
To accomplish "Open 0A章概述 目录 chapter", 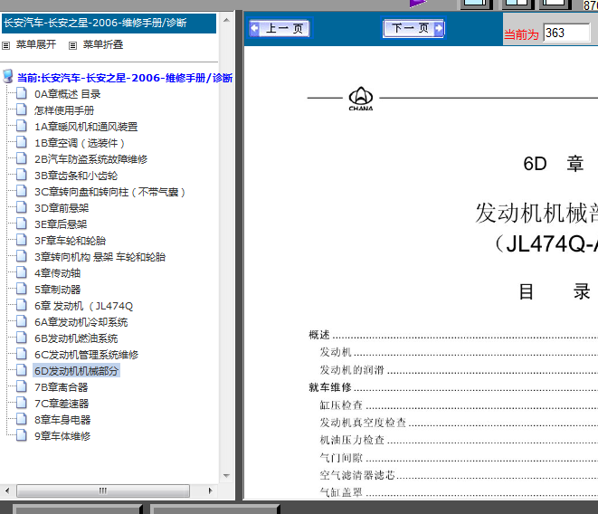I will pyautogui.click(x=68, y=94).
